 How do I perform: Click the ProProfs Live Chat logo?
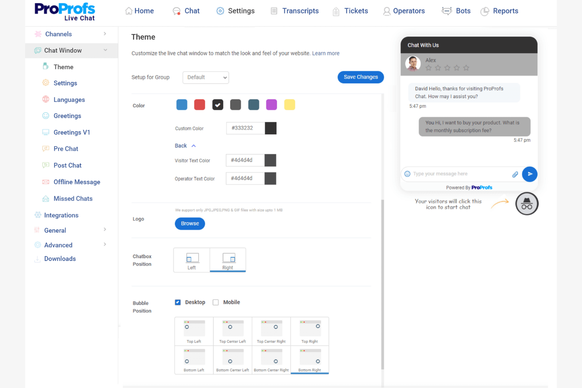point(64,12)
